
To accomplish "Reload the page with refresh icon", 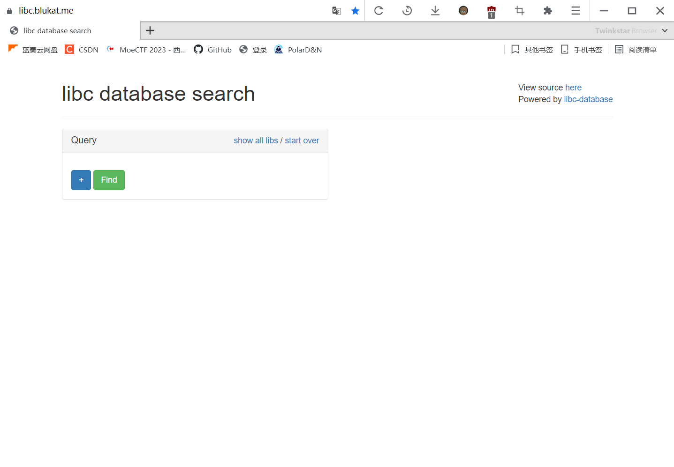I will (379, 11).
